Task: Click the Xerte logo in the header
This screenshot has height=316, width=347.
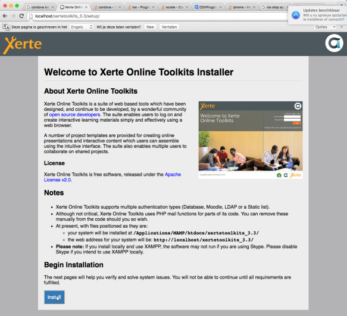Action: 23,45
